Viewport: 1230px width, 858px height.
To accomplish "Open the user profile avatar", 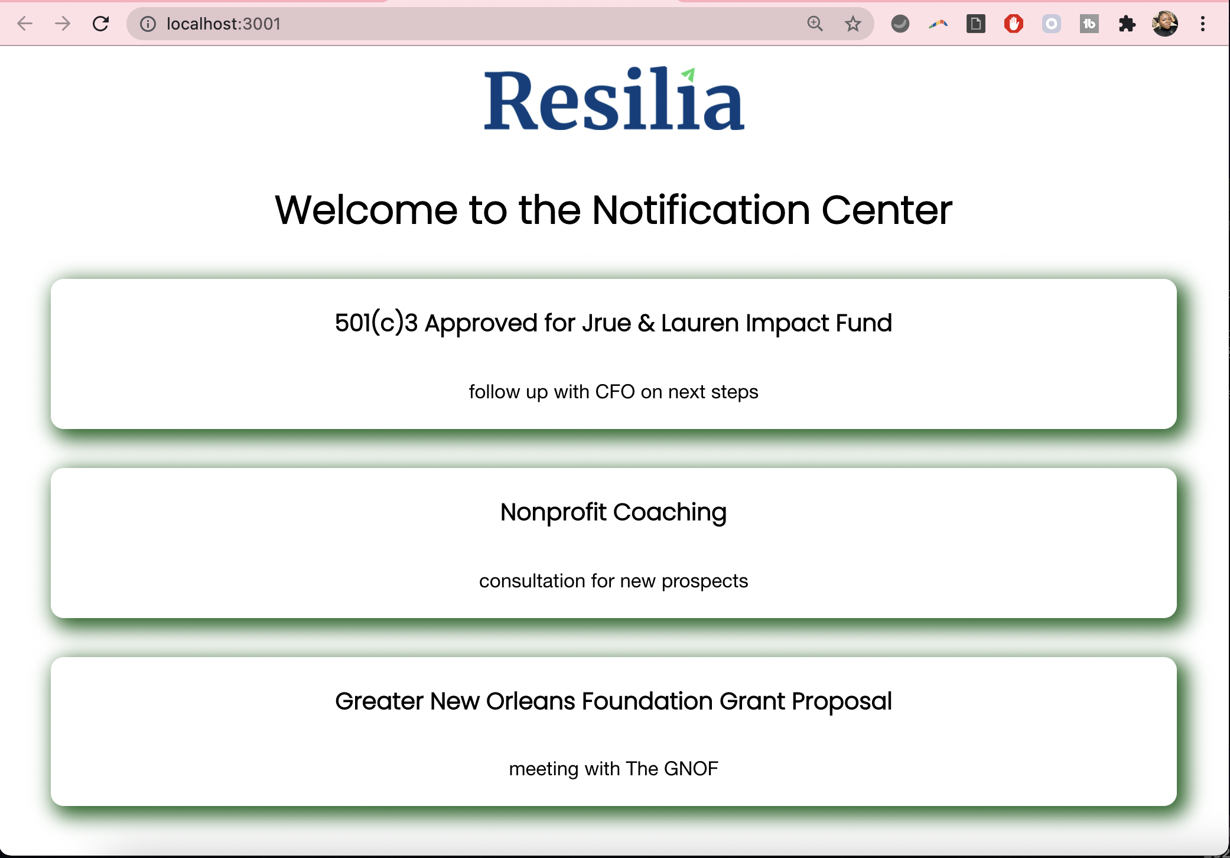I will pyautogui.click(x=1164, y=24).
